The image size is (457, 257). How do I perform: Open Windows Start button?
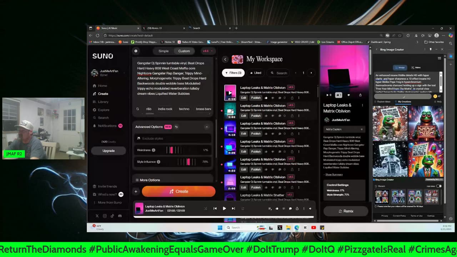220,227
